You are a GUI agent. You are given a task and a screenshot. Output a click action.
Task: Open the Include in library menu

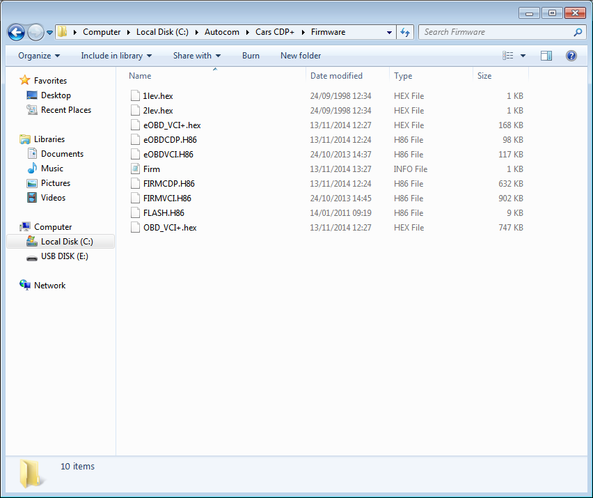116,56
